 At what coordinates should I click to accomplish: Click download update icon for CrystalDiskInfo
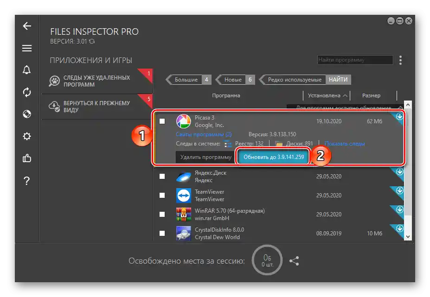[x=399, y=228]
